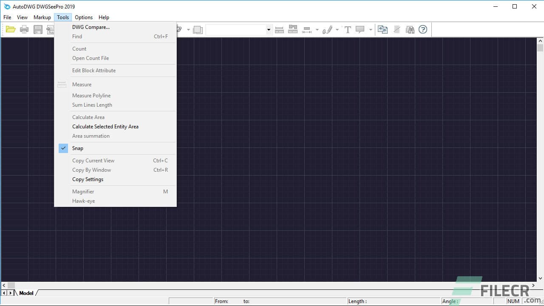Expand the comment tool dropdown arrow
544x306 pixels.
(370, 29)
